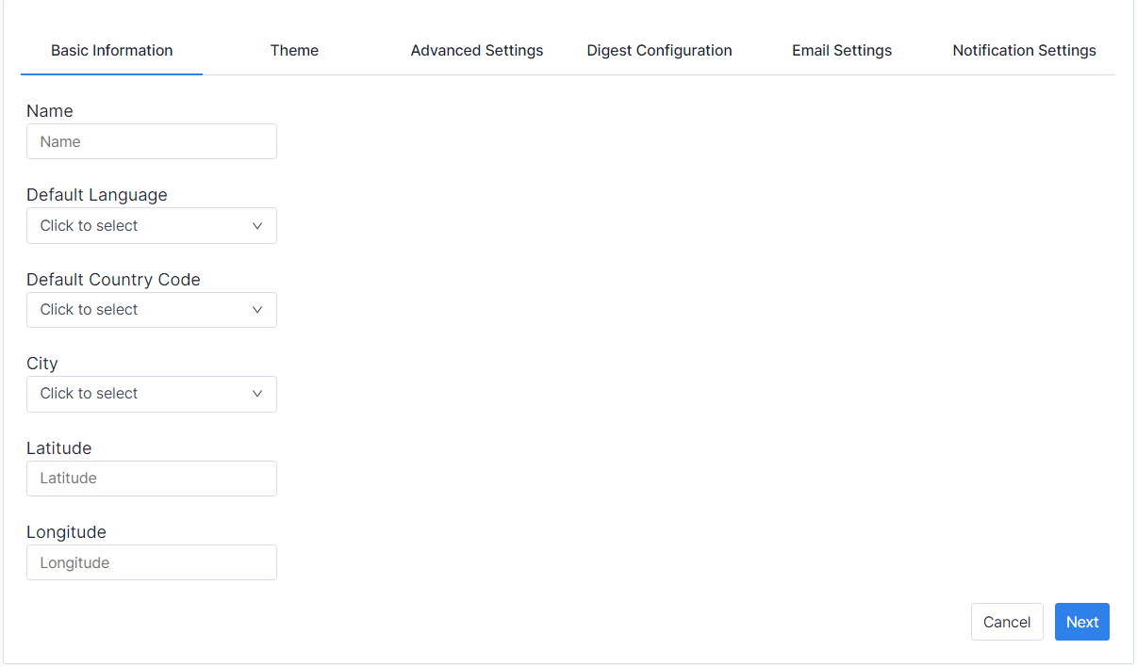The image size is (1137, 666).
Task: Click the chevron arrow in Default Country Code
Action: [257, 310]
